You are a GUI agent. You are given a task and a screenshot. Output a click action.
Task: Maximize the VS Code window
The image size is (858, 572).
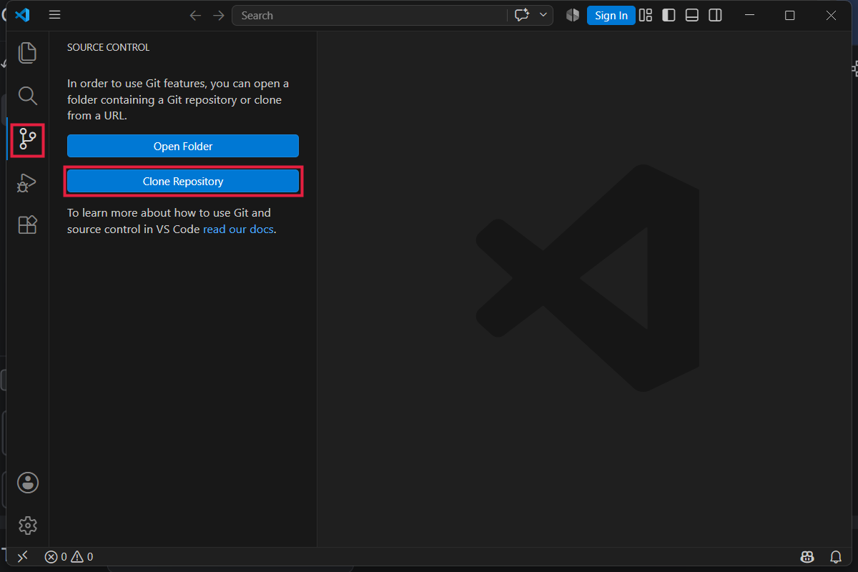(790, 15)
